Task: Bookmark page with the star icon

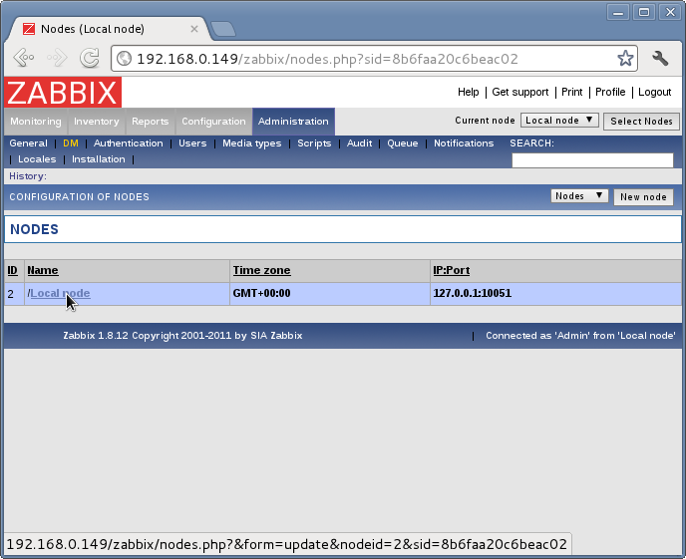Action: point(625,58)
